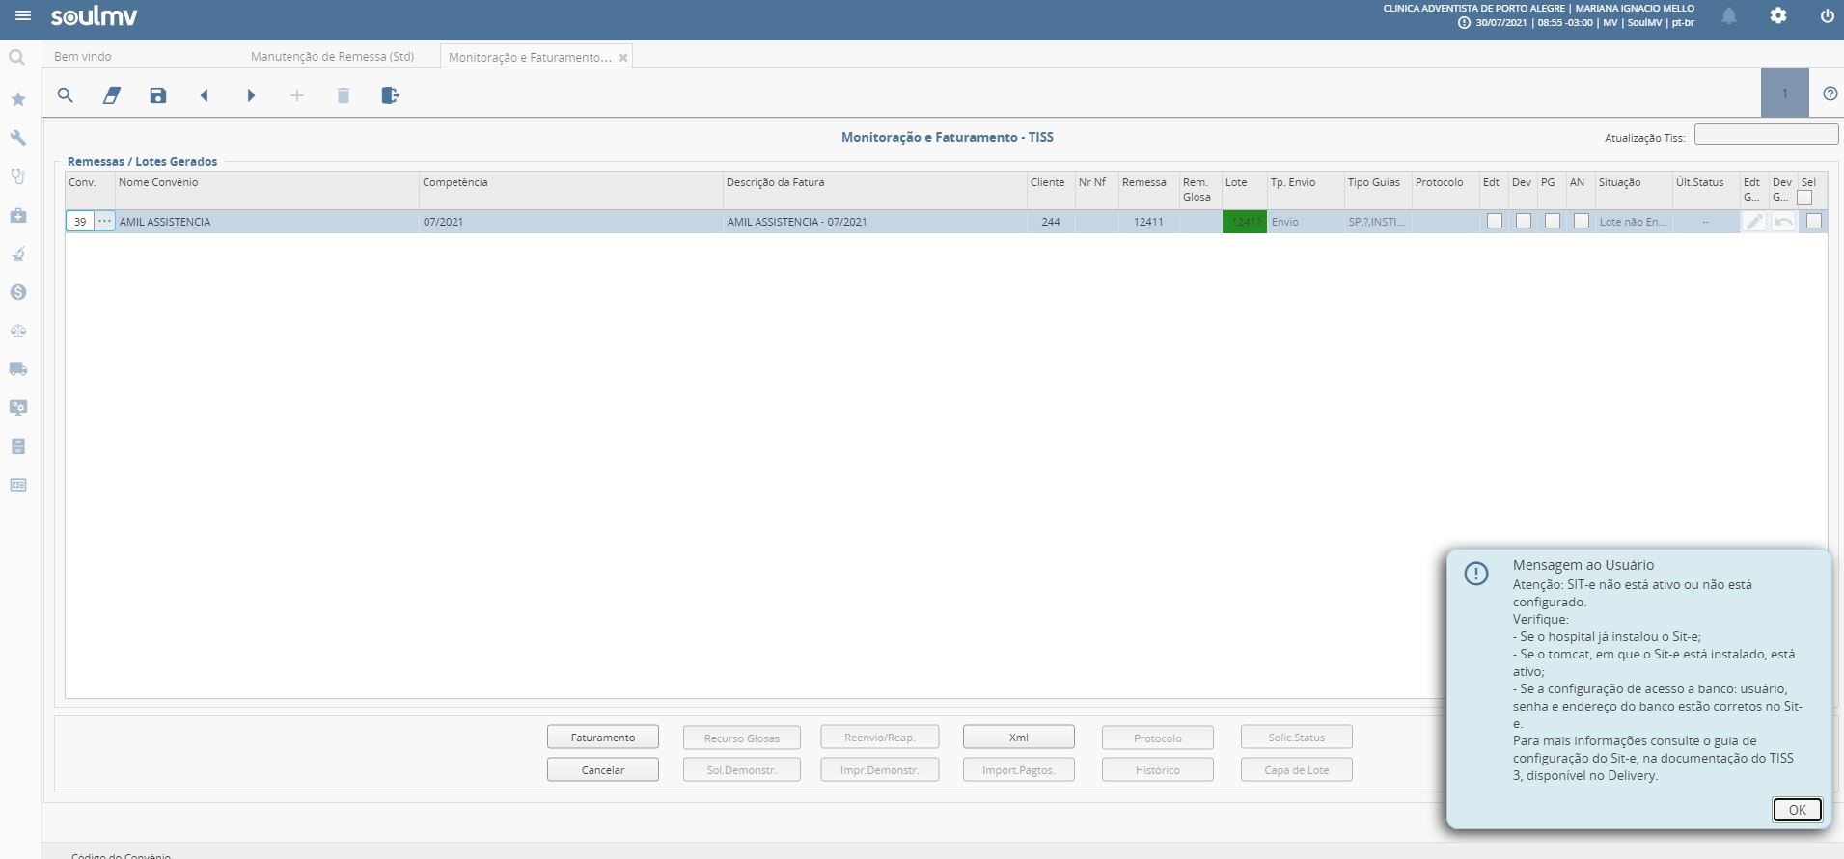Click the toolbar search magnifier
Screen dimensions: 1844x859
tap(66, 95)
